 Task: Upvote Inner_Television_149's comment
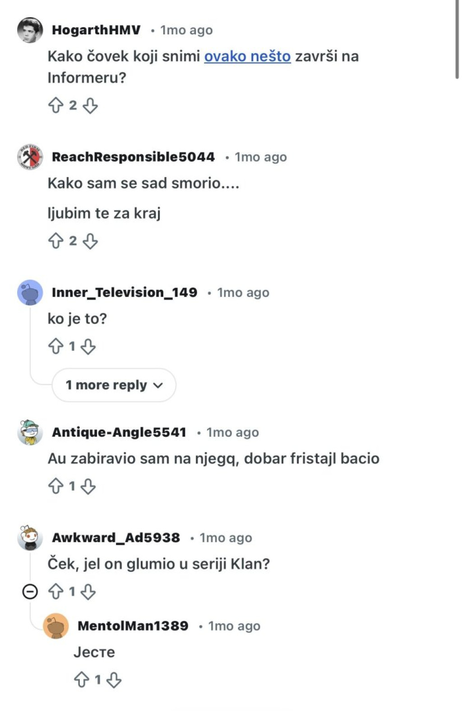click(x=55, y=347)
